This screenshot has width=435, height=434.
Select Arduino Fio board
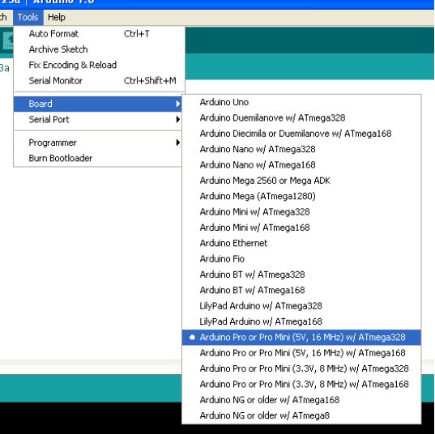[301, 259]
